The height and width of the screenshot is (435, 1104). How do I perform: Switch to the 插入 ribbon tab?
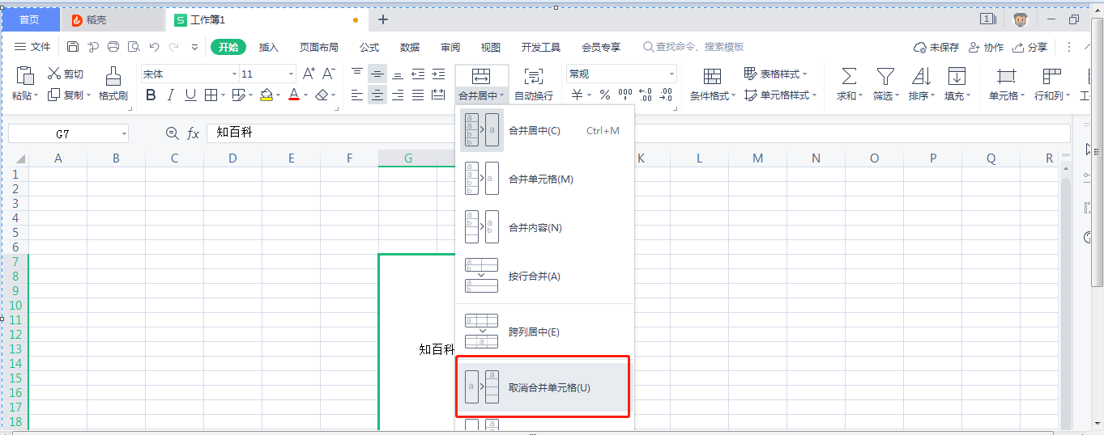pos(269,47)
